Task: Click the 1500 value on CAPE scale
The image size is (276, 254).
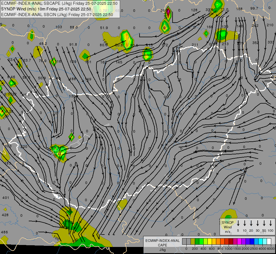Action: (x=237, y=249)
